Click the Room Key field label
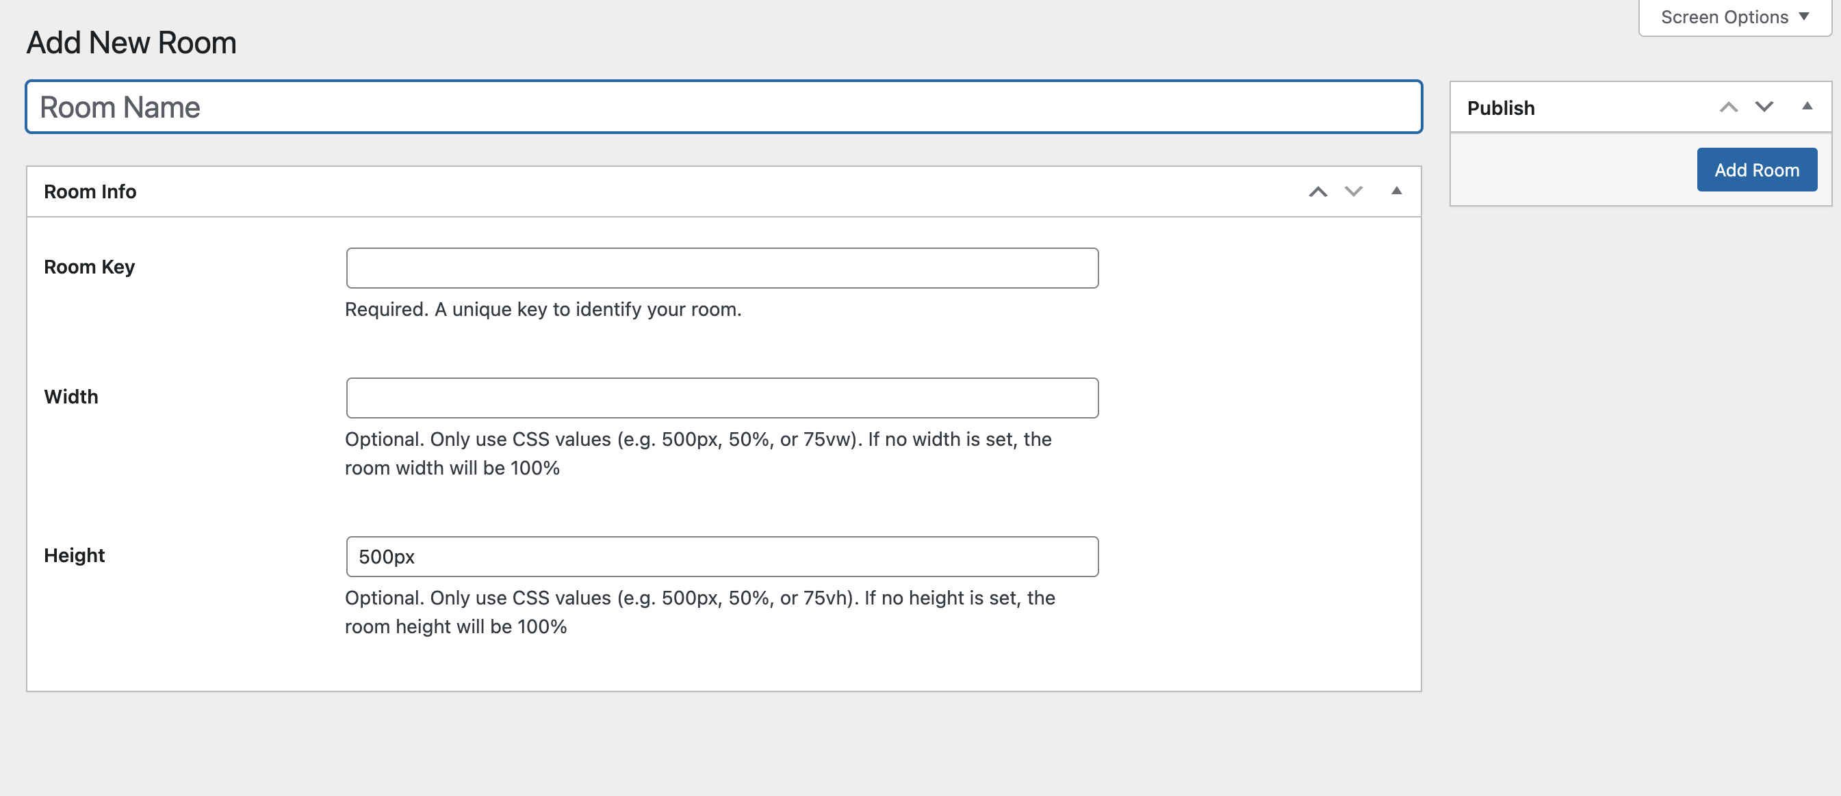The image size is (1841, 796). coord(90,267)
